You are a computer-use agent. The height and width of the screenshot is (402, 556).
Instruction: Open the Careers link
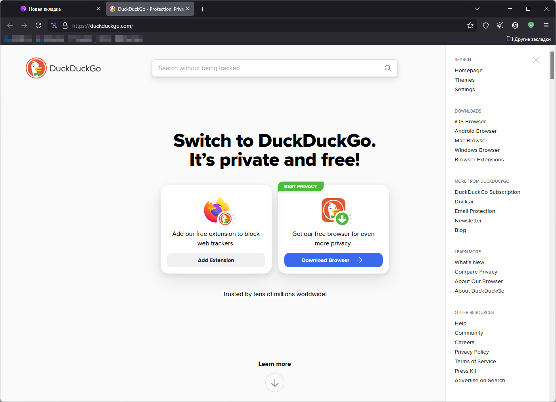coord(464,342)
